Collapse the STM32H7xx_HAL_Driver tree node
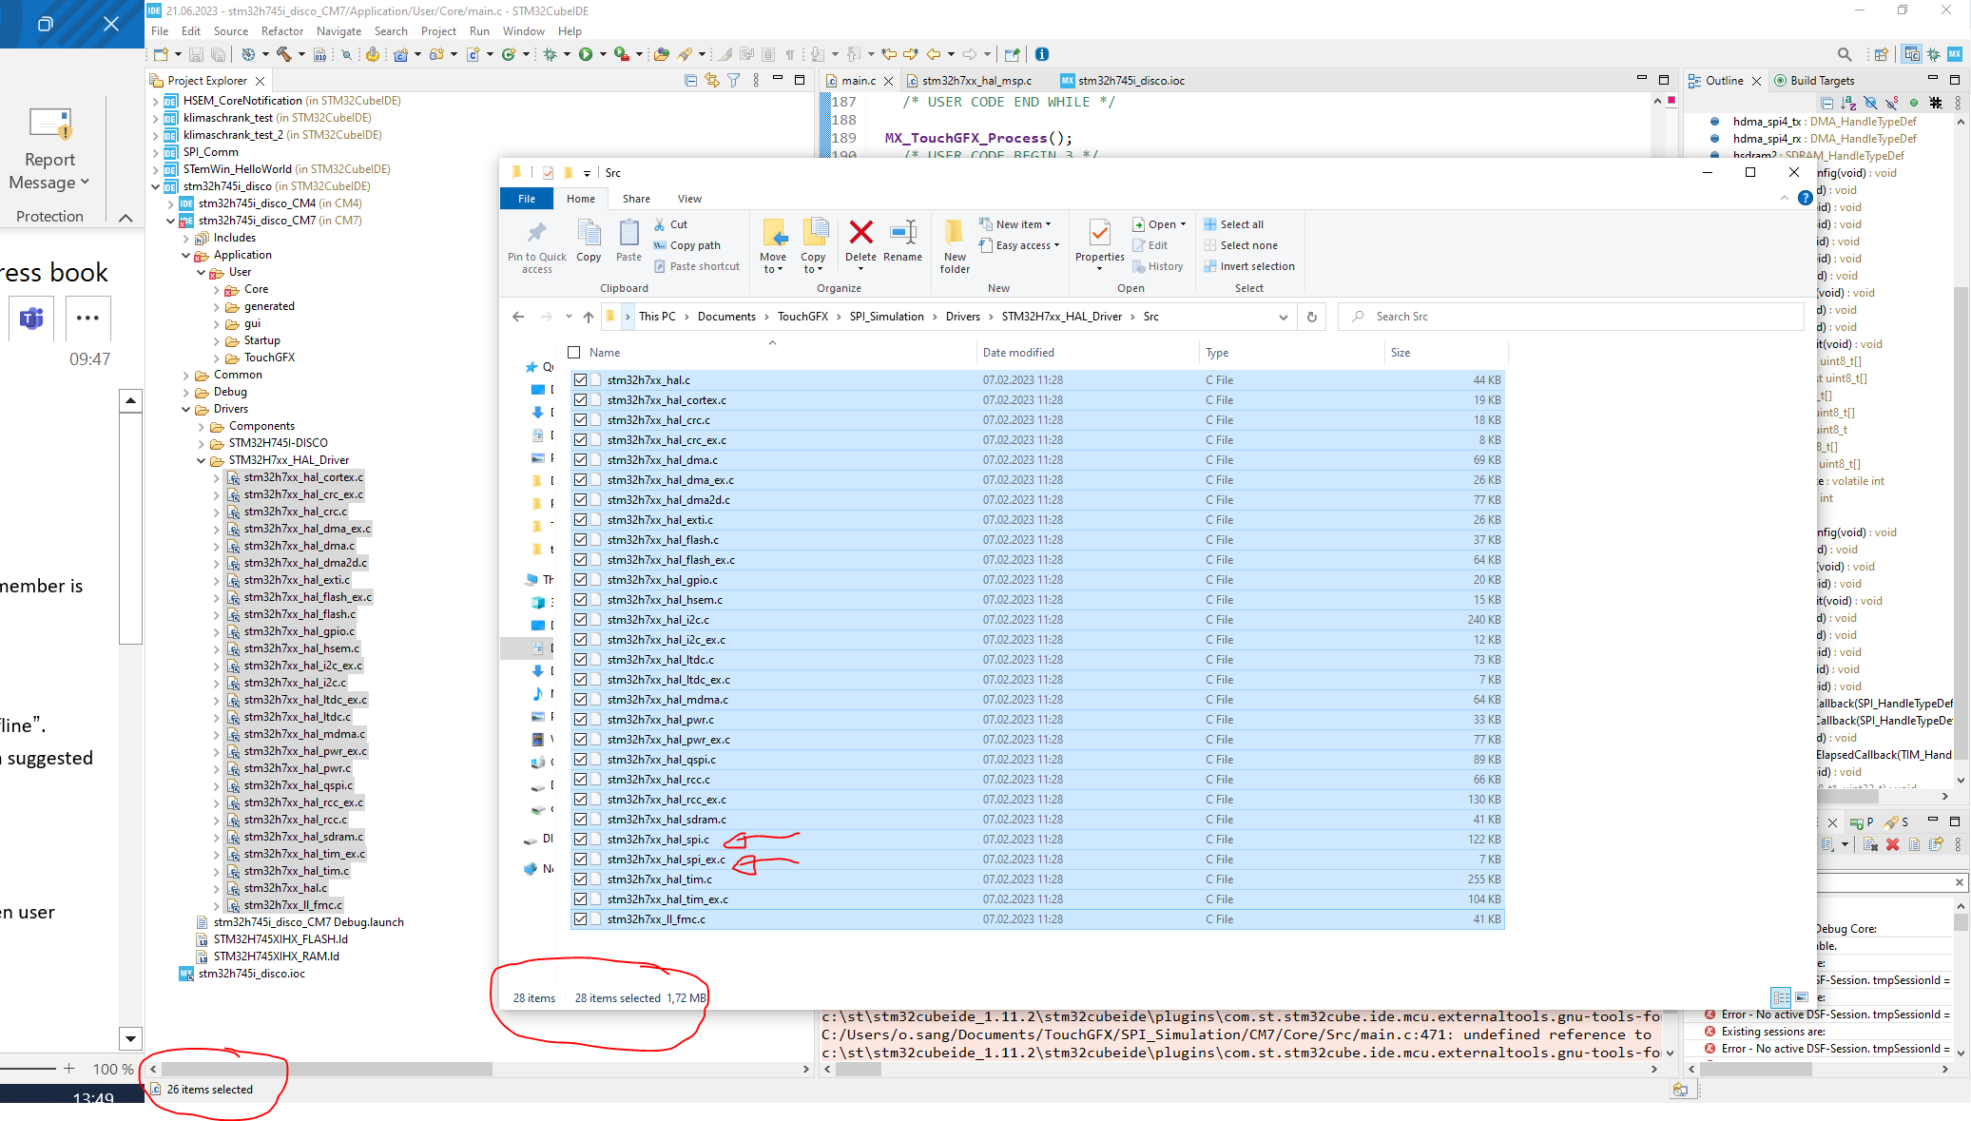Image resolution: width=1971 pixels, height=1121 pixels. pyautogui.click(x=202, y=460)
